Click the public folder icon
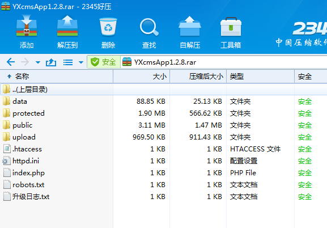The image size is (327, 228). coord(6,125)
